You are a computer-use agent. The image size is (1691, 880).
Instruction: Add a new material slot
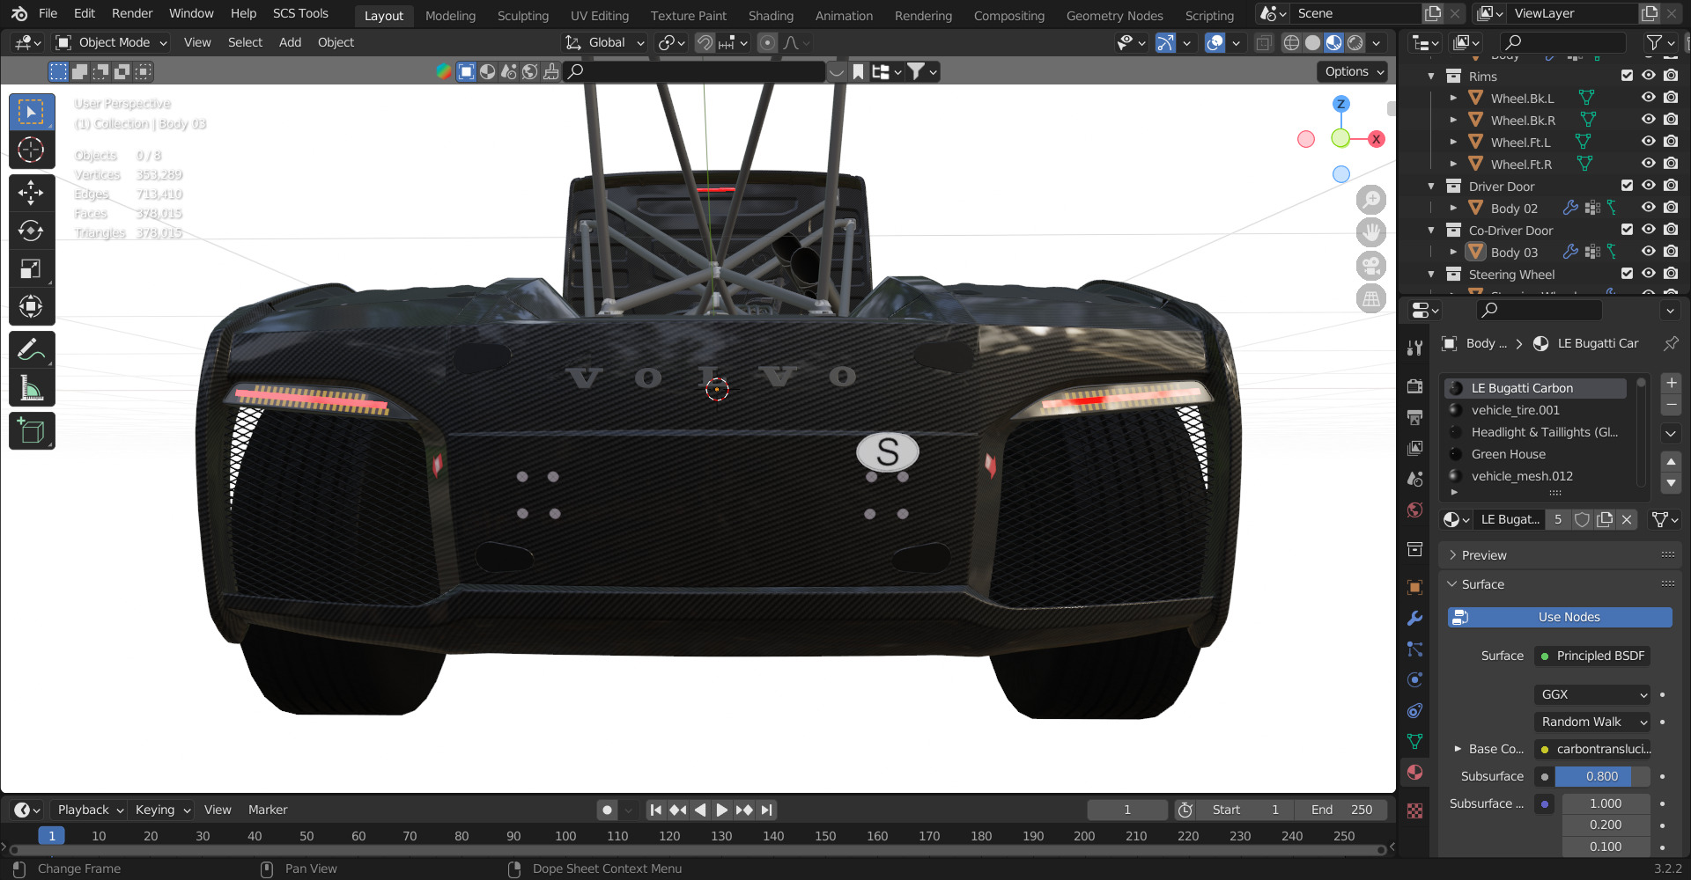(x=1671, y=383)
